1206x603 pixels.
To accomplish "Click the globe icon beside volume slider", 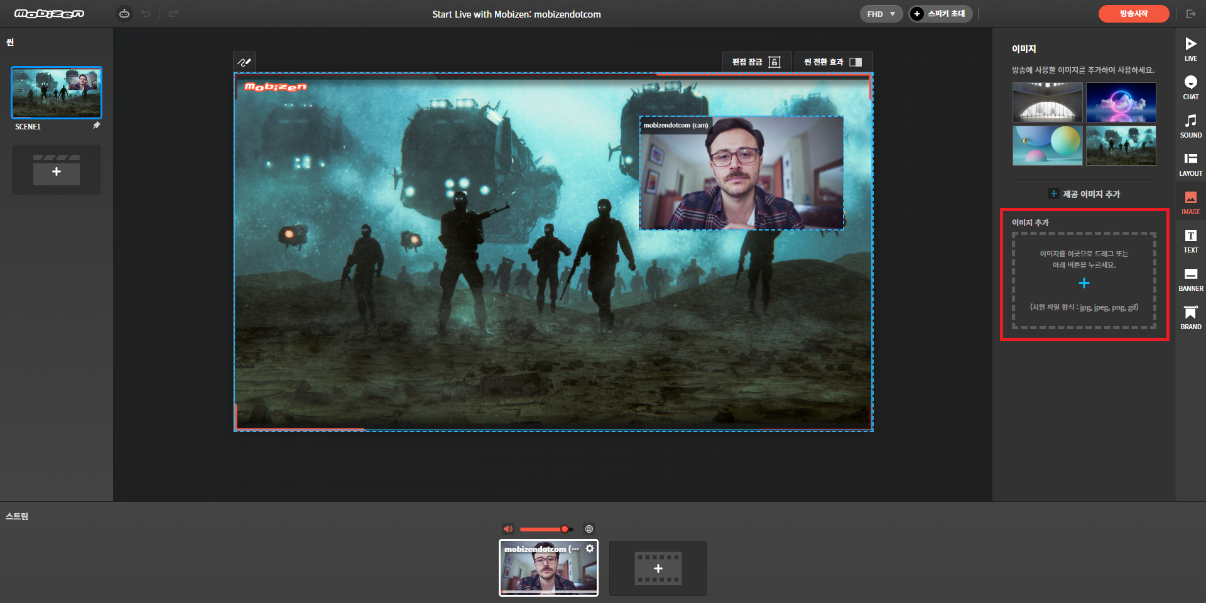I will (x=589, y=529).
